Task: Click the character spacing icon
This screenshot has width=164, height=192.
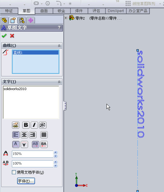Action: tap(6, 163)
